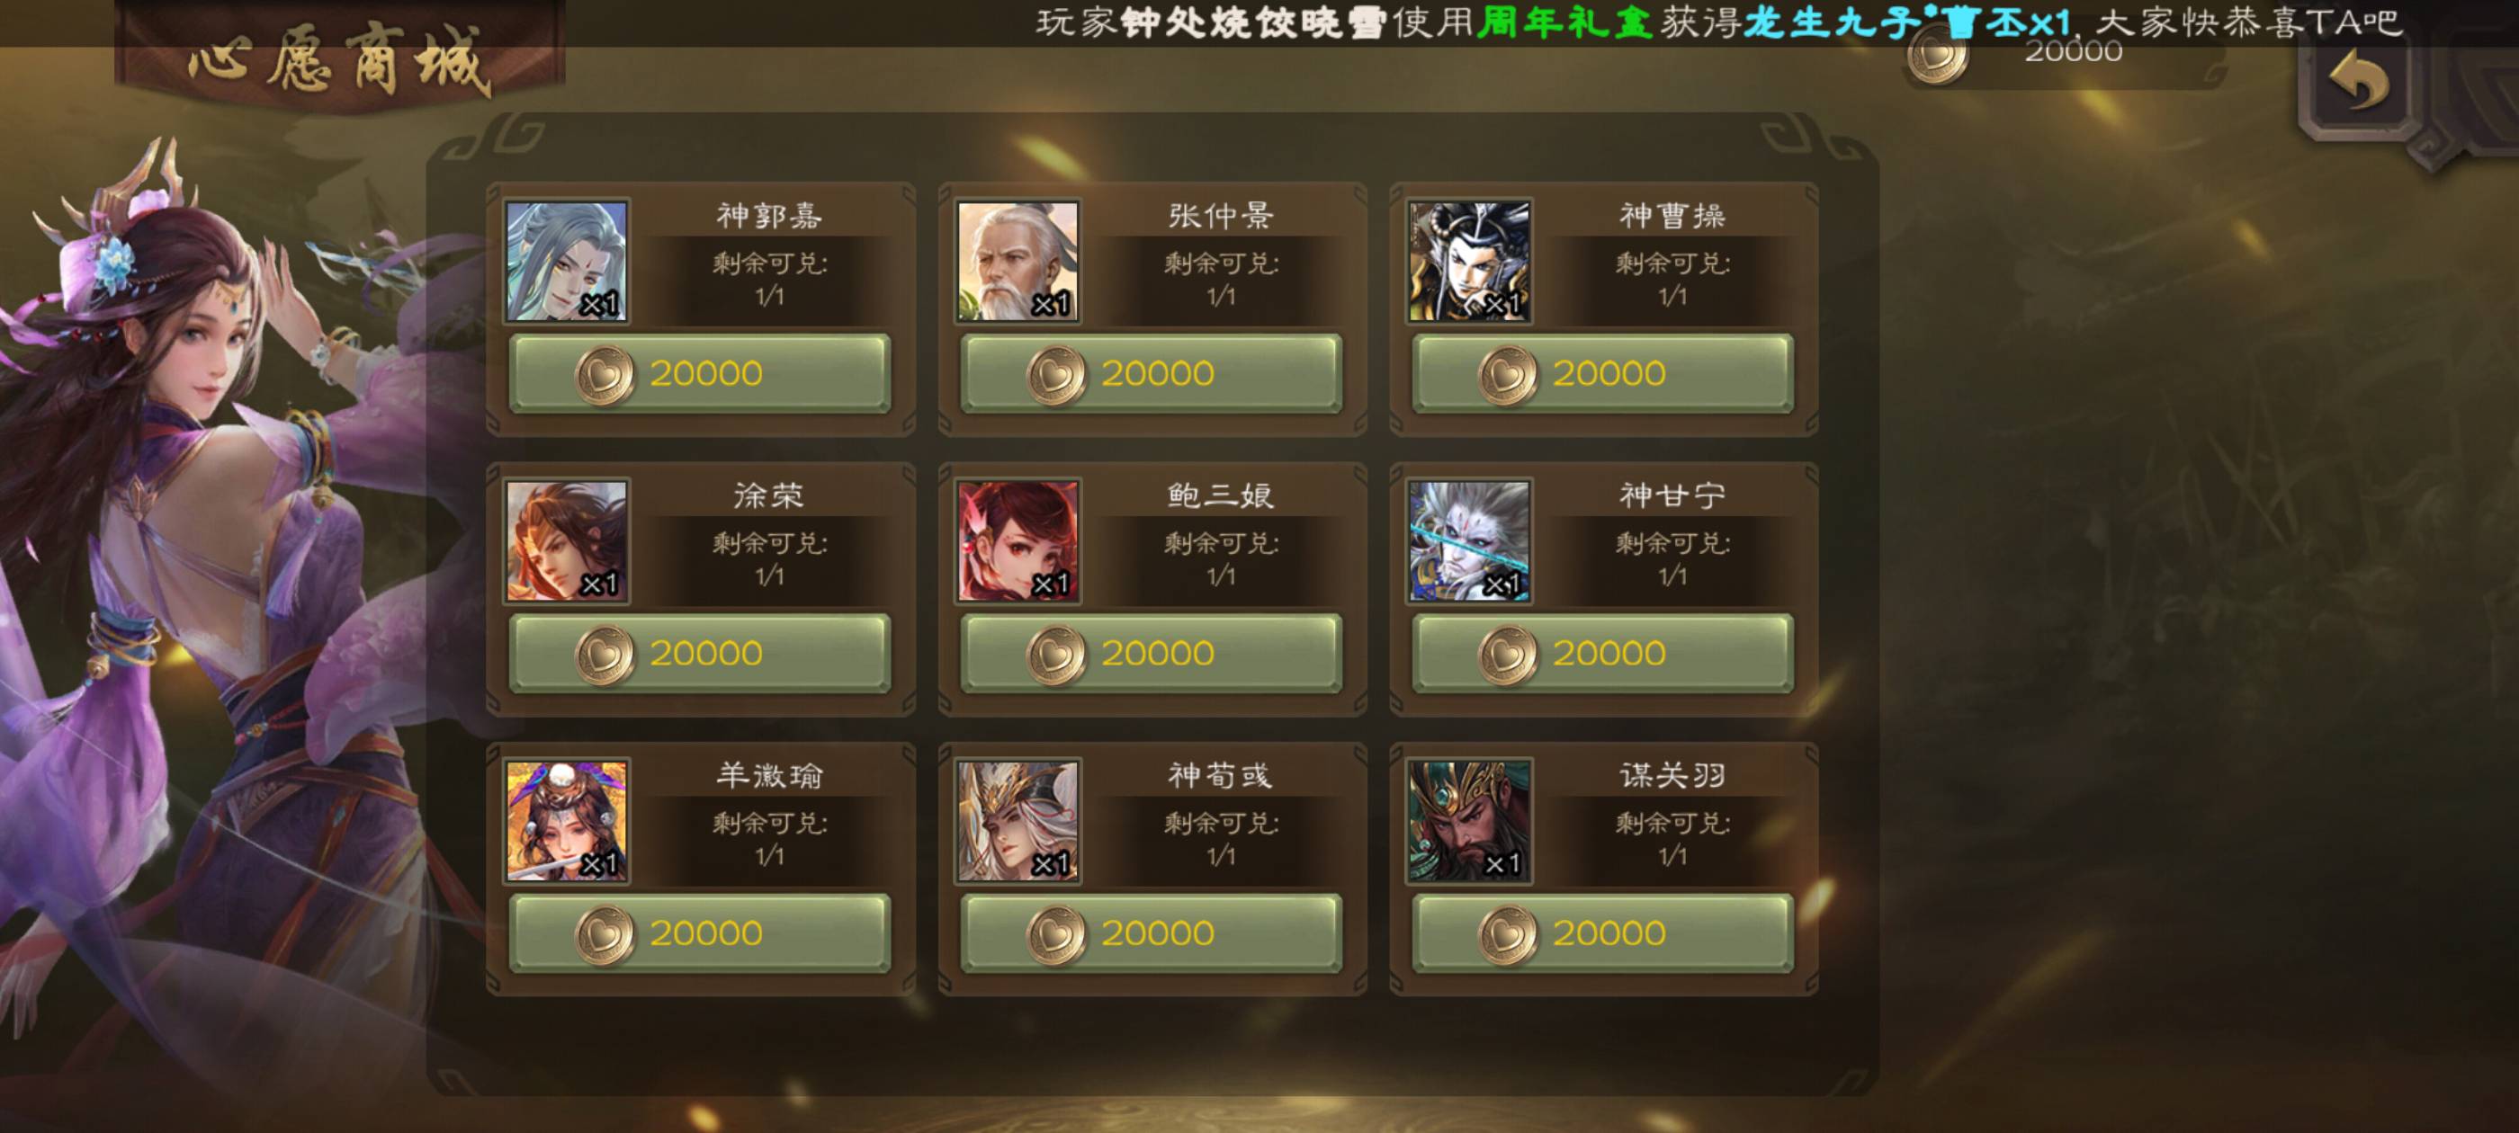Viewport: 2519px width, 1133px height.
Task: Open the 涂荣 hero portrait
Action: coord(567,541)
